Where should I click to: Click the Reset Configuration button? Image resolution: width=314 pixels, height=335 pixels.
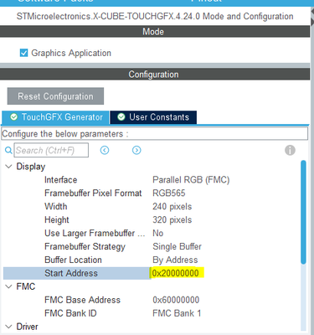click(55, 96)
